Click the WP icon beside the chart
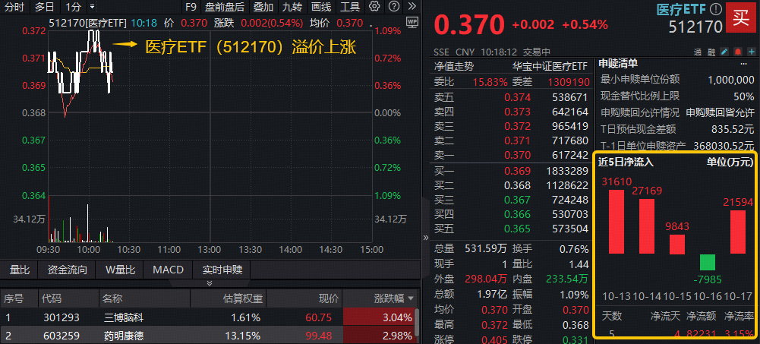Screen dimensions: 760x344 pyautogui.click(x=412, y=23)
